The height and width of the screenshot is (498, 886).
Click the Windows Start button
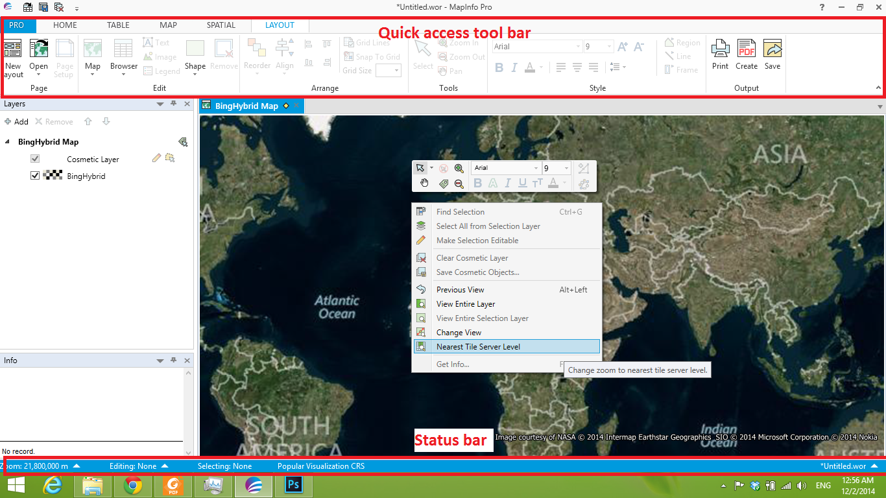pyautogui.click(x=17, y=485)
